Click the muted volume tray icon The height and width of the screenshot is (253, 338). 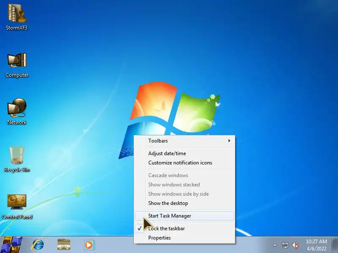pyautogui.click(x=295, y=245)
